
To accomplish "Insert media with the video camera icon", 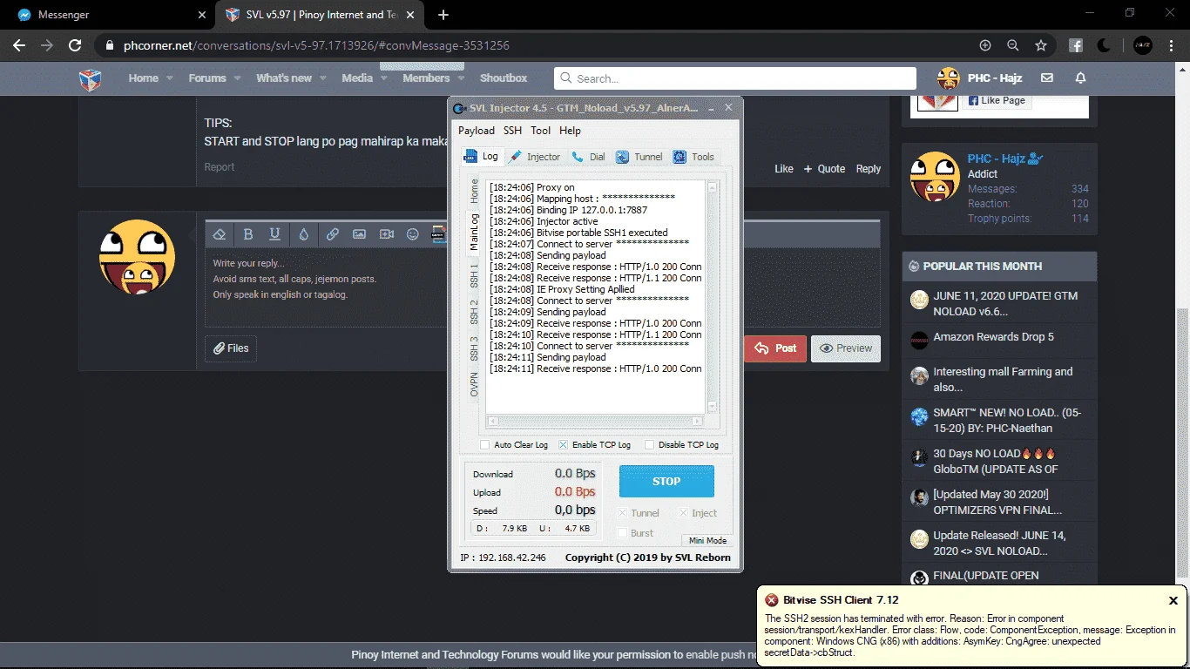I will [x=387, y=234].
